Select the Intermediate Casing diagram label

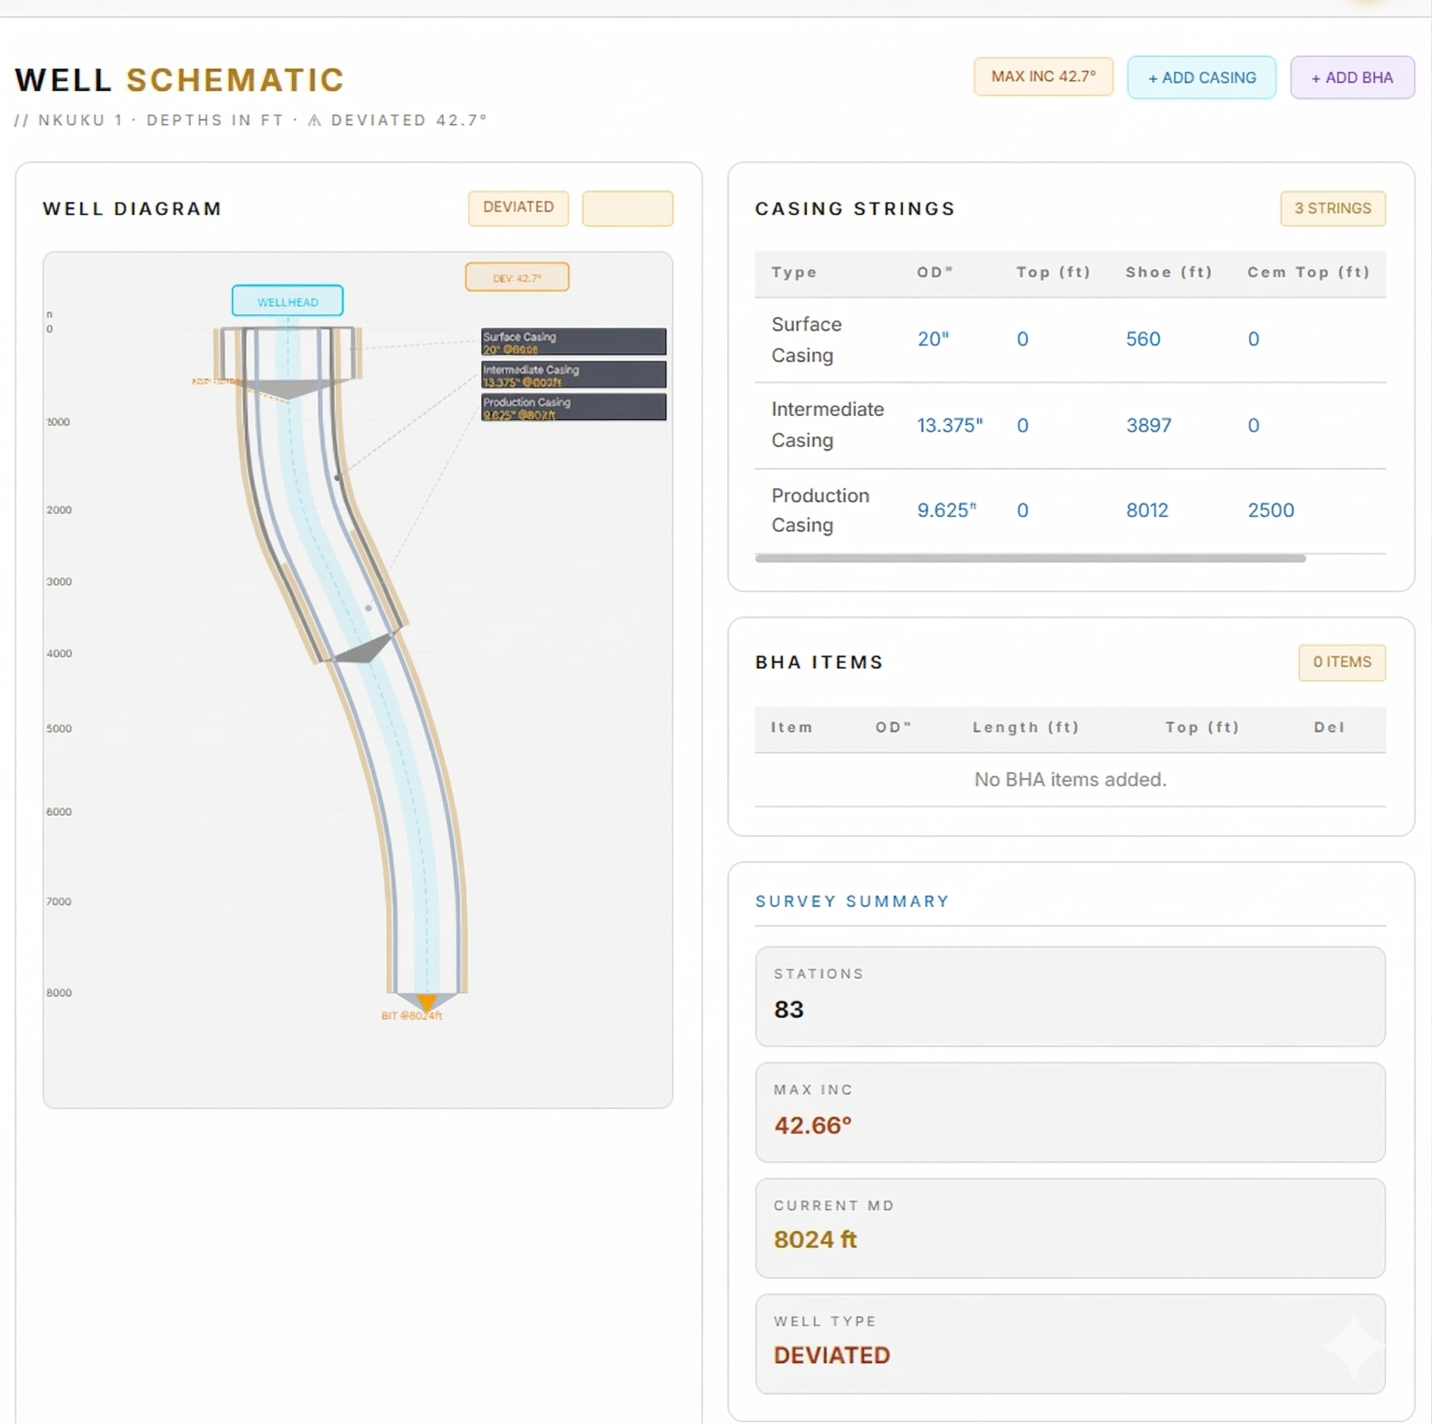[x=573, y=374]
